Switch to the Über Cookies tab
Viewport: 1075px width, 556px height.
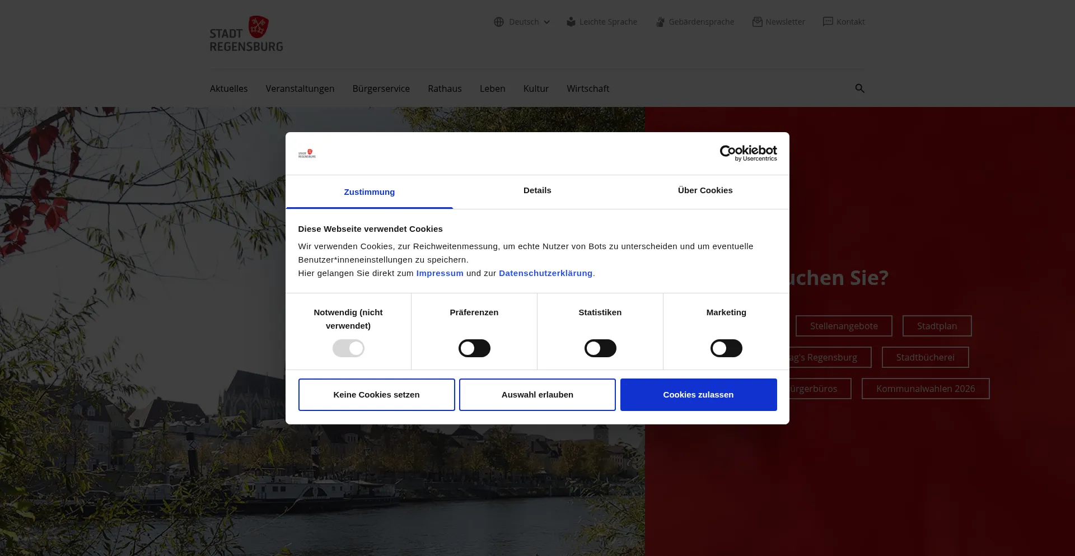pos(705,190)
